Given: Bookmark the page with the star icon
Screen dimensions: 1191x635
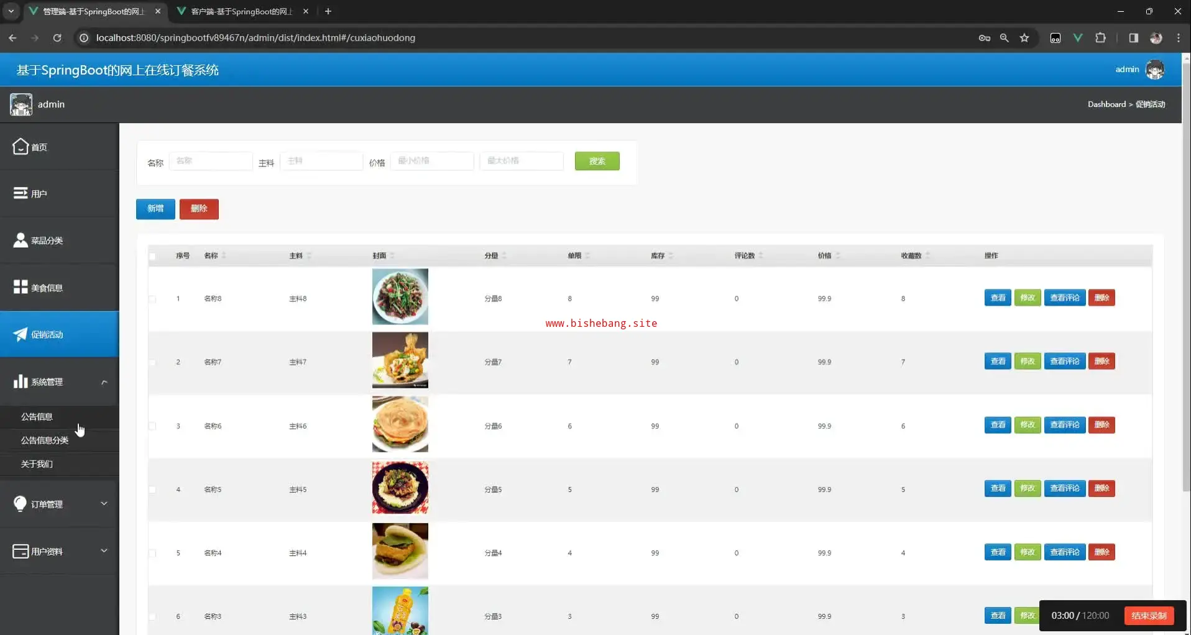Looking at the screenshot, I should coord(1024,38).
